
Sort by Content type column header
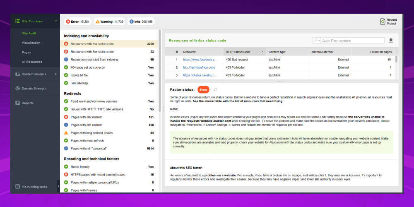click(287, 52)
